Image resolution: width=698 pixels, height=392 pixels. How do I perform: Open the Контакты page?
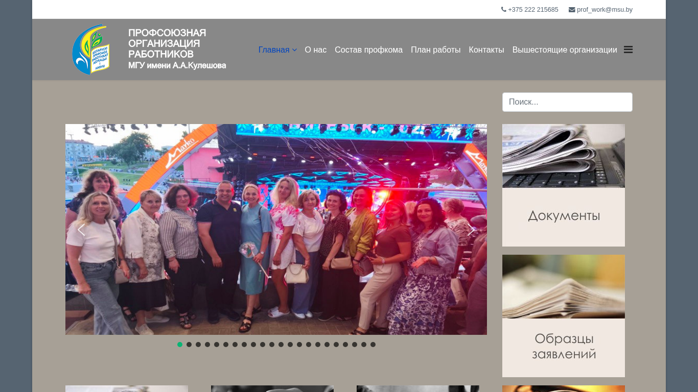(x=486, y=50)
